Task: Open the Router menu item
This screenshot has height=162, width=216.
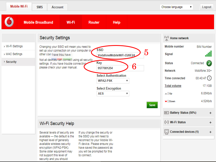Action: (94, 22)
